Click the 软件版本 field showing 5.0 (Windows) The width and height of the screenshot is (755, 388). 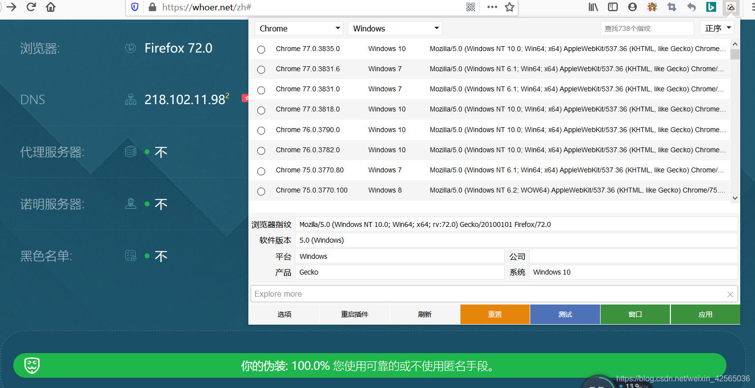[516, 240]
